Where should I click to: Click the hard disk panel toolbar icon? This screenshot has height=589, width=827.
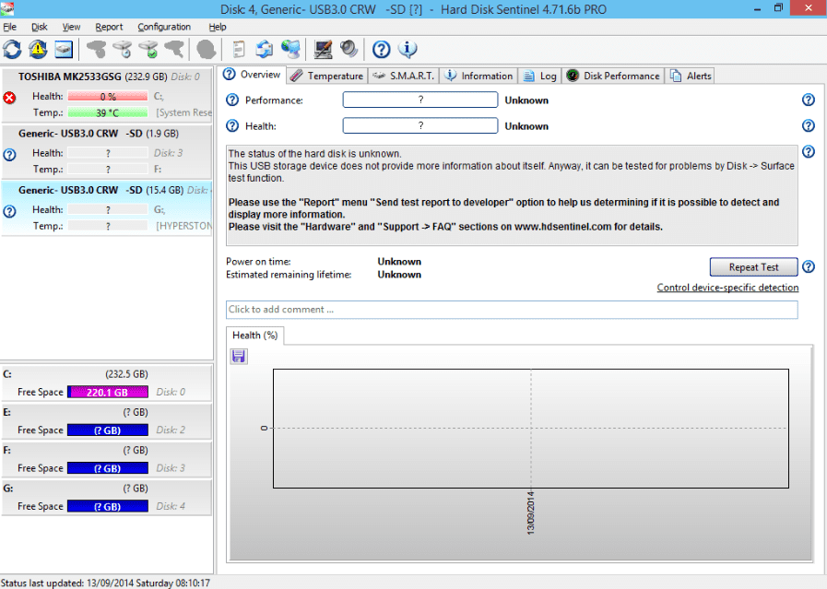click(64, 50)
